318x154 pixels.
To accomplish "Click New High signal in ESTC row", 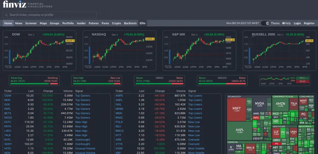I will tap(81, 122).
